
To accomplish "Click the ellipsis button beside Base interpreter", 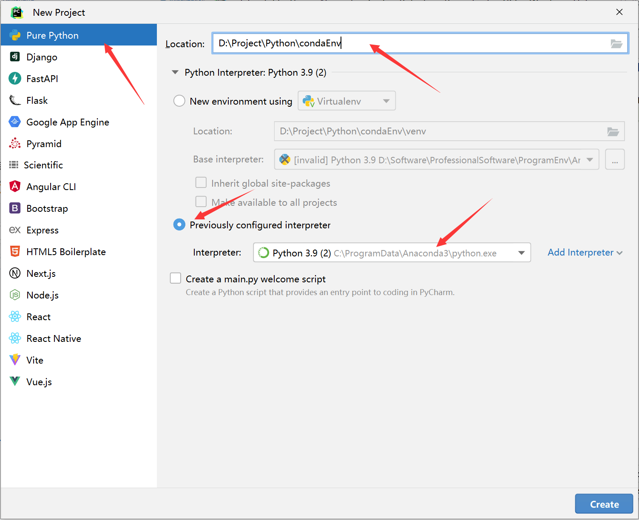I will coord(615,159).
